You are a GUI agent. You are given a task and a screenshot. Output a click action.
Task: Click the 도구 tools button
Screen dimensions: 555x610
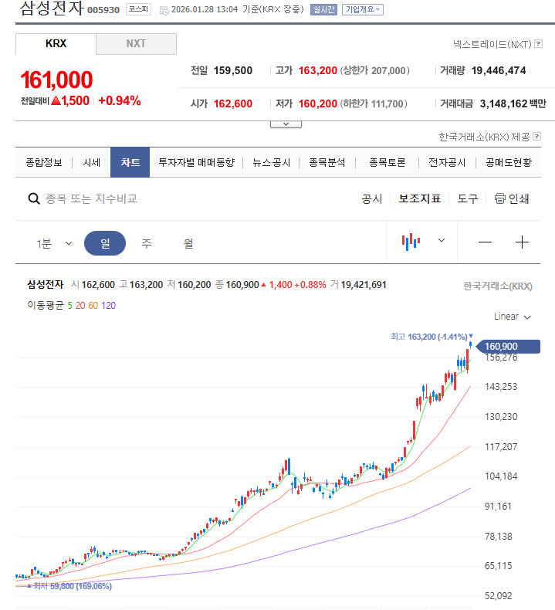pos(468,198)
